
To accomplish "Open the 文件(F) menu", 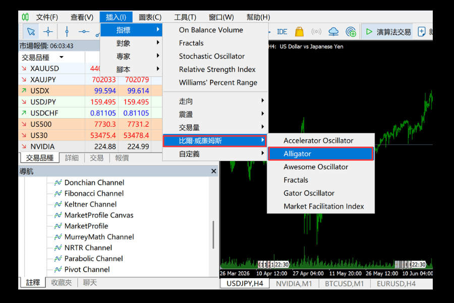I will coord(46,17).
